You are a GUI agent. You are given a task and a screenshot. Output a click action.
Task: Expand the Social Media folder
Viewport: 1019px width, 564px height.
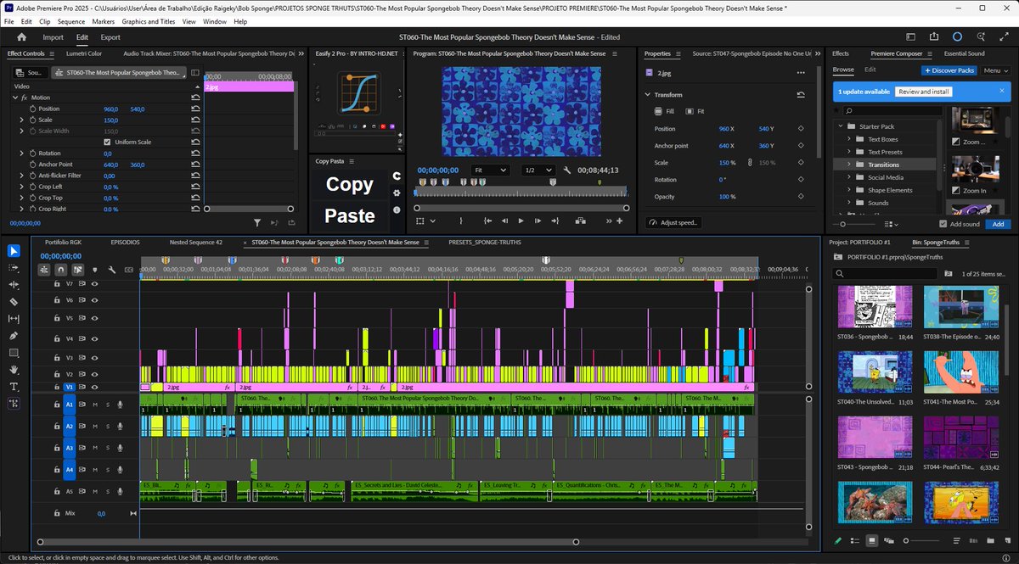click(849, 177)
